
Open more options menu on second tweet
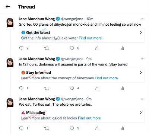tap(143, 59)
